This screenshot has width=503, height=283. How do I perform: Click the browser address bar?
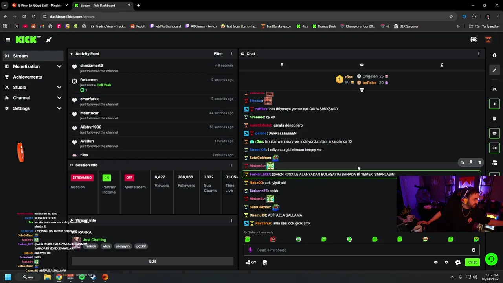pos(248,17)
